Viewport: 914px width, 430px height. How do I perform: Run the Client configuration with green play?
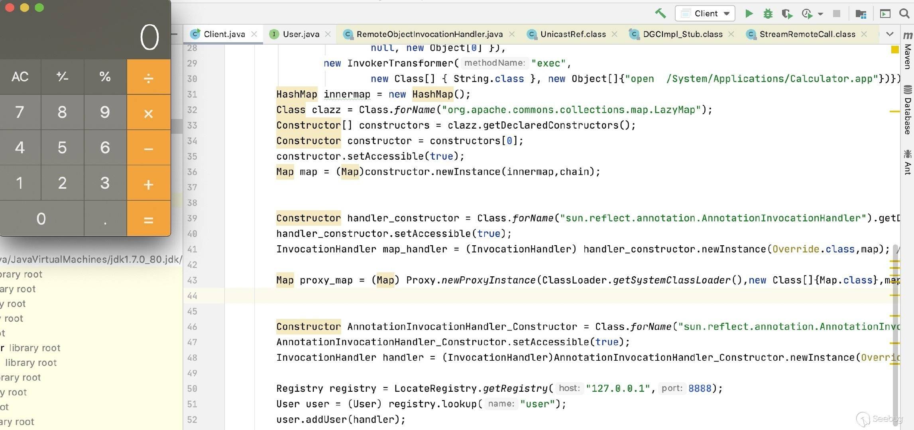click(x=749, y=14)
